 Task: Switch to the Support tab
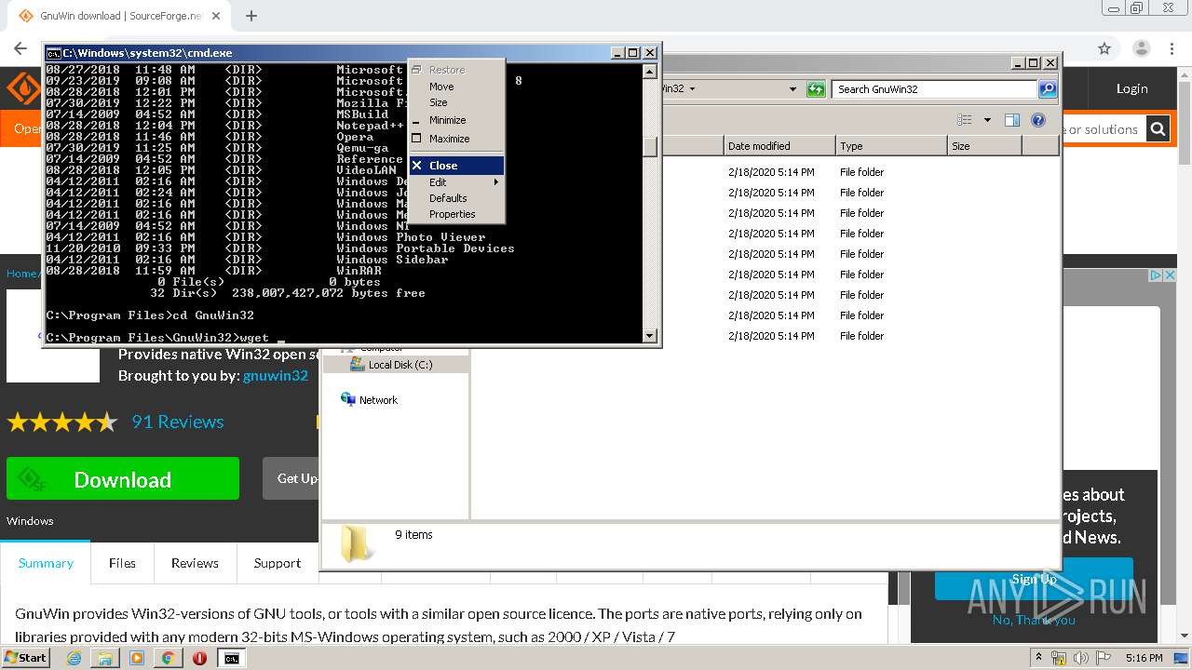(x=278, y=563)
